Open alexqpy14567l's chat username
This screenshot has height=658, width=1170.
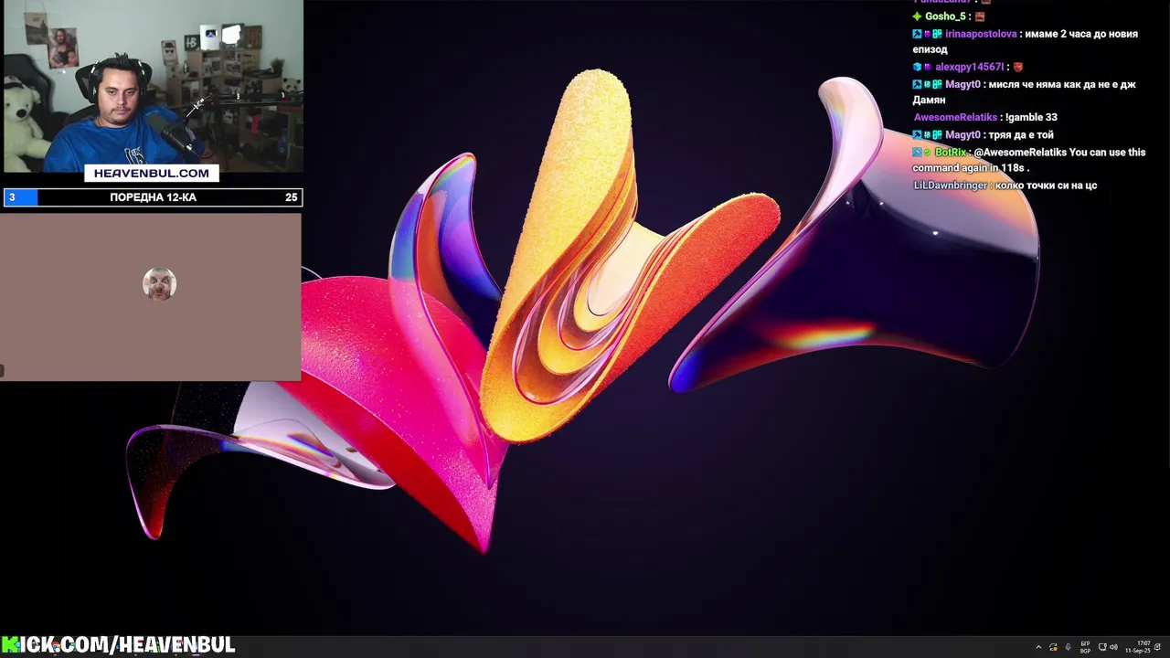969,67
